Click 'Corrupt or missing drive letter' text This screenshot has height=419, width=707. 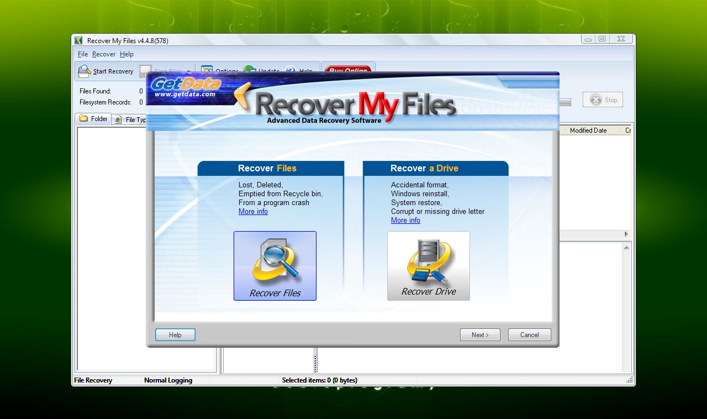(437, 212)
